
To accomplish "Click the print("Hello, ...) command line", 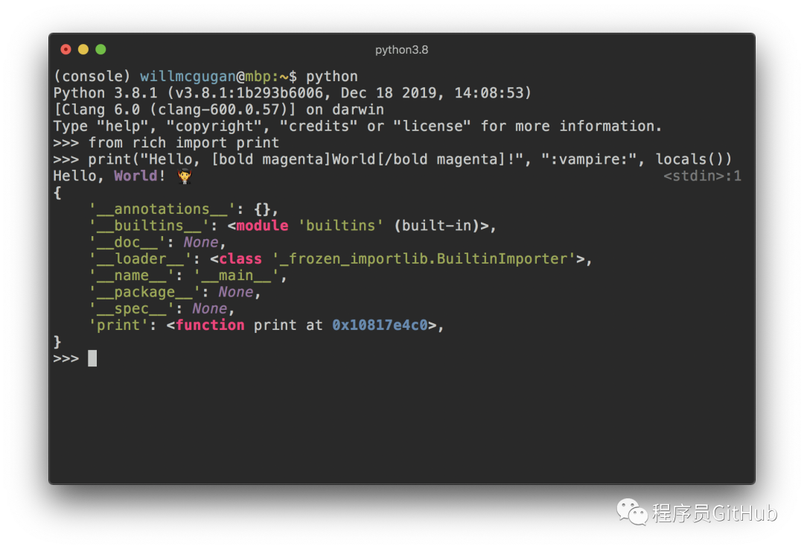I will click(x=409, y=159).
